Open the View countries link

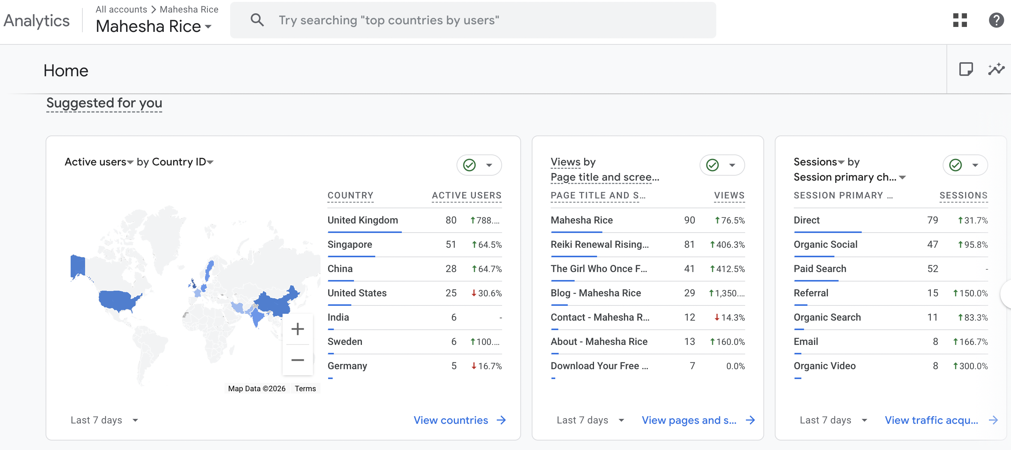click(450, 420)
